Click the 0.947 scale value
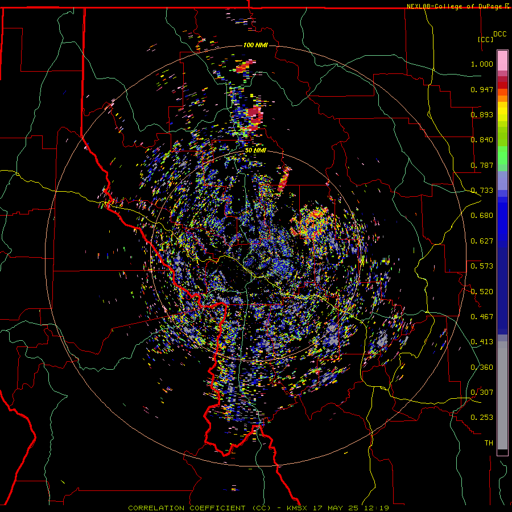Image resolution: width=512 pixels, height=512 pixels. click(x=482, y=89)
